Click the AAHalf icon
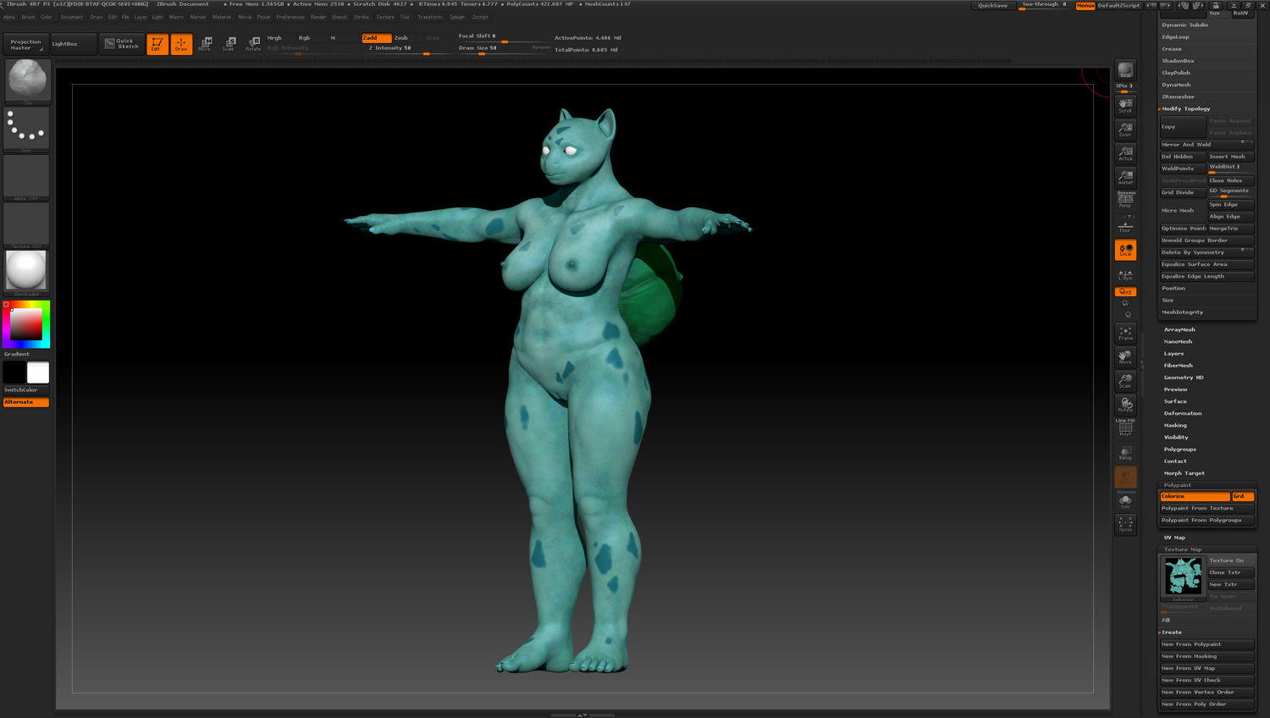This screenshot has height=718, width=1270. click(1125, 177)
